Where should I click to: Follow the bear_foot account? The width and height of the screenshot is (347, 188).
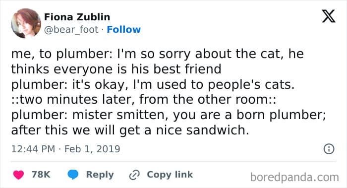point(124,29)
